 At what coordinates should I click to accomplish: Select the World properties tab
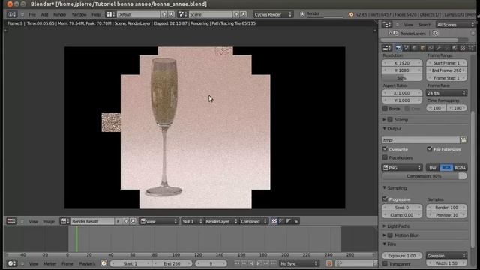click(415, 48)
